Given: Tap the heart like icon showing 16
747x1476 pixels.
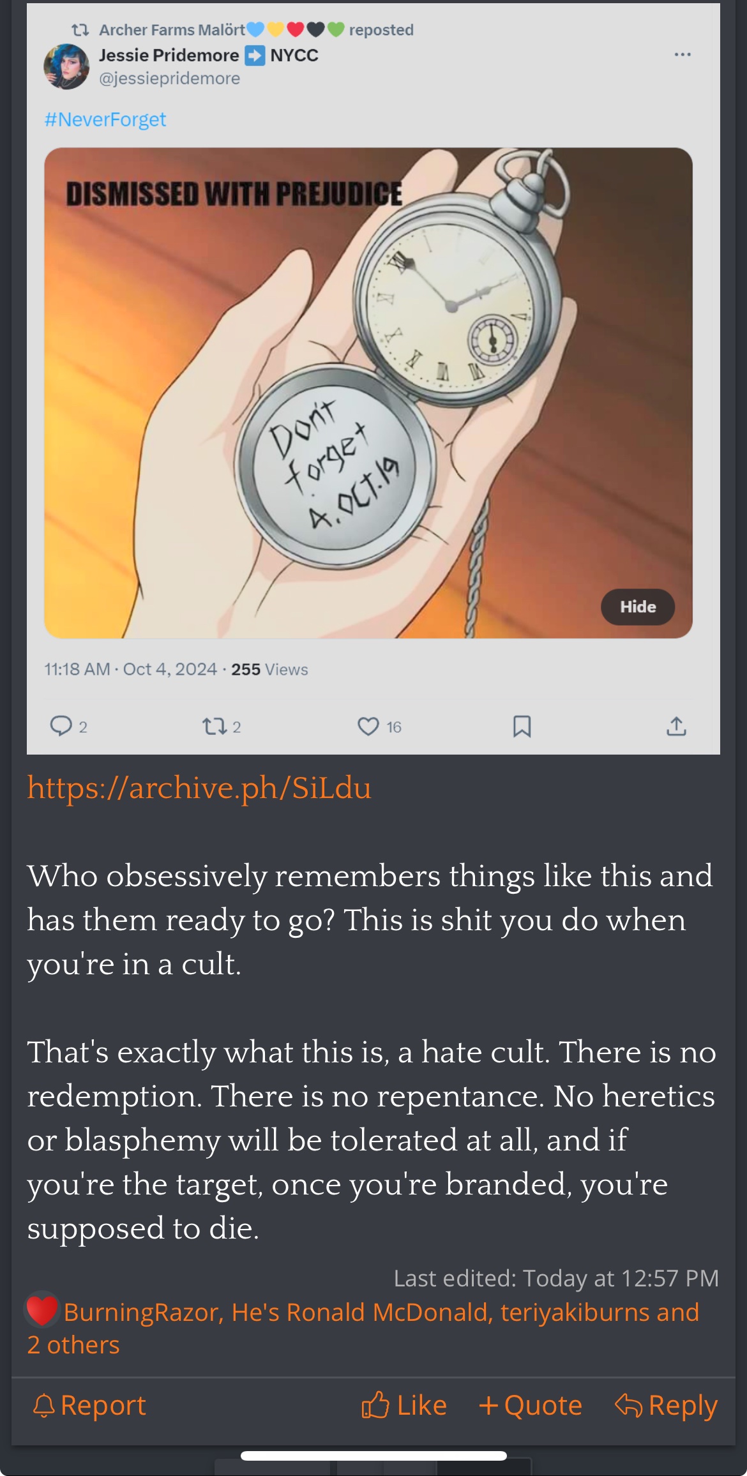Looking at the screenshot, I should tap(368, 727).
